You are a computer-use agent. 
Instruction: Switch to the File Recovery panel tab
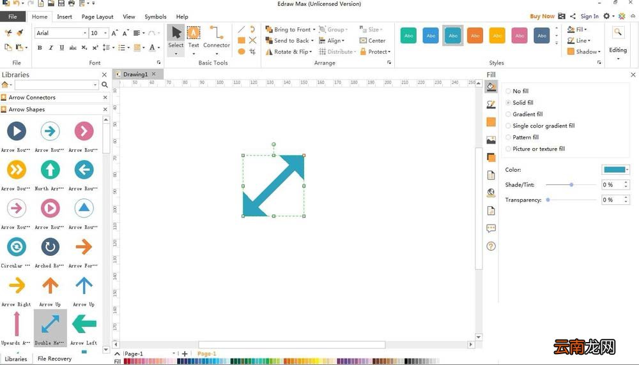pos(54,359)
